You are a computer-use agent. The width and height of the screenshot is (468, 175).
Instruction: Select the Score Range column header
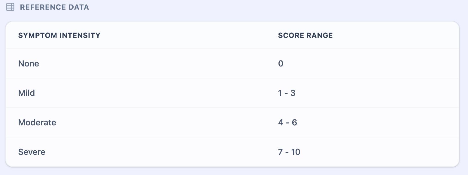coord(305,35)
